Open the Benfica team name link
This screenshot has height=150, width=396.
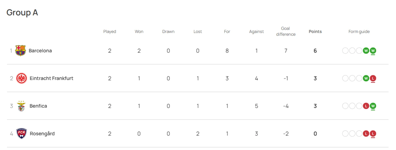tap(38, 106)
